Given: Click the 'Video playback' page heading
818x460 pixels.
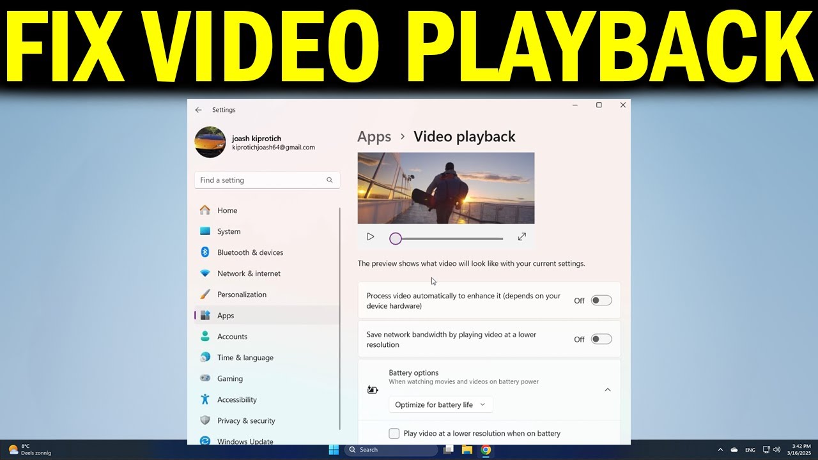Looking at the screenshot, I should pos(465,137).
